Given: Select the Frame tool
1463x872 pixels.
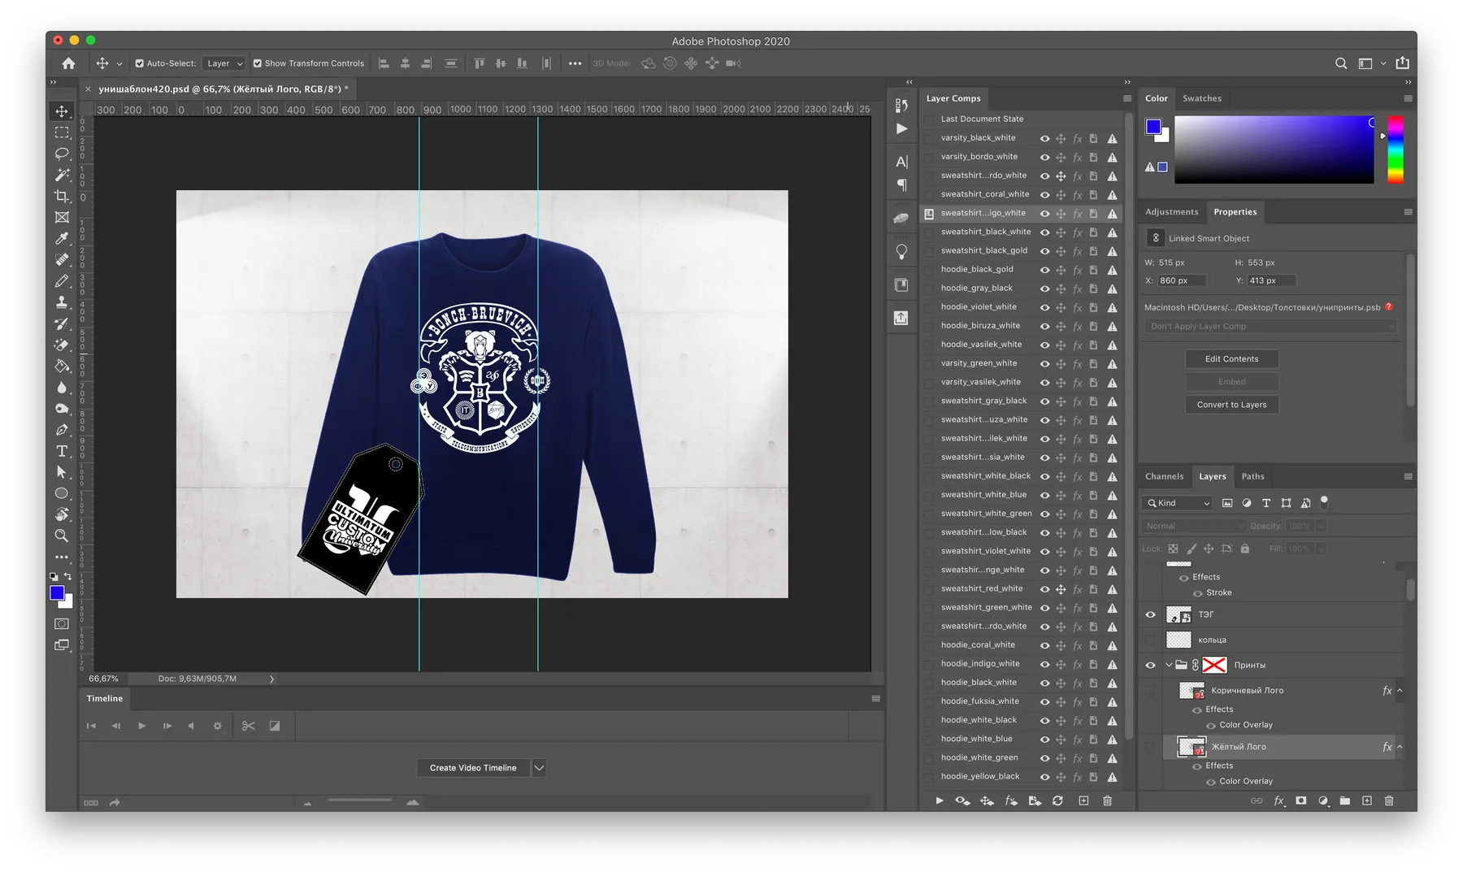Looking at the screenshot, I should tap(62, 217).
